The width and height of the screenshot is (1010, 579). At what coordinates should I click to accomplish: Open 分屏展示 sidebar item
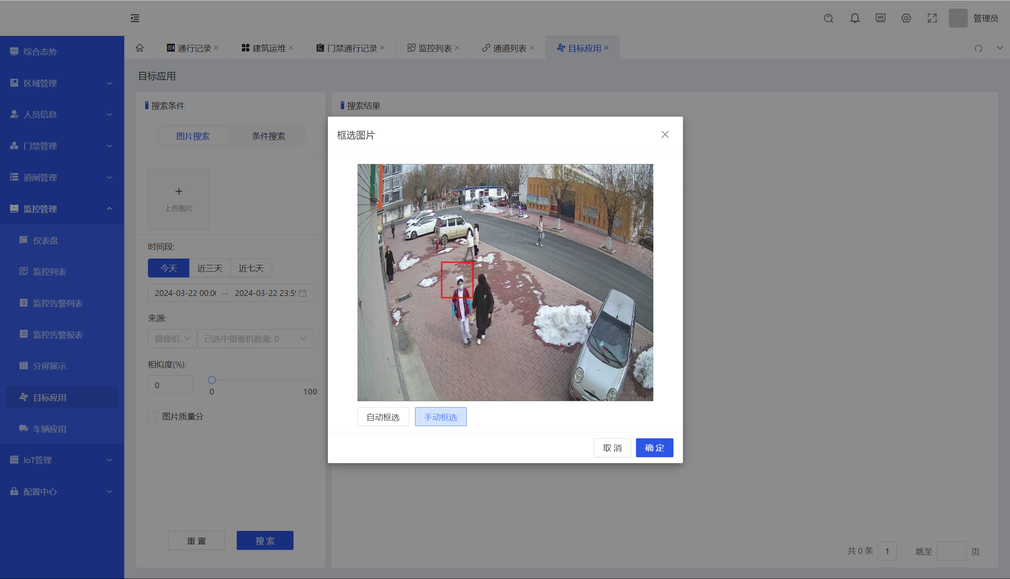(x=62, y=366)
